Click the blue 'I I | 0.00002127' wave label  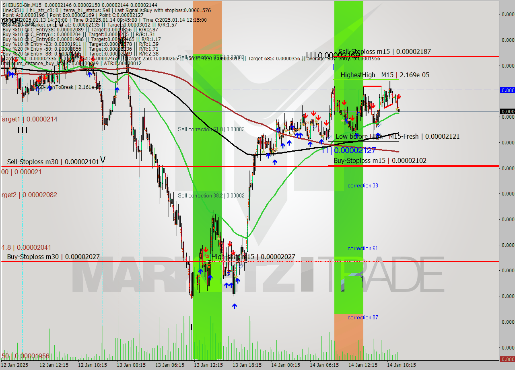349,150
